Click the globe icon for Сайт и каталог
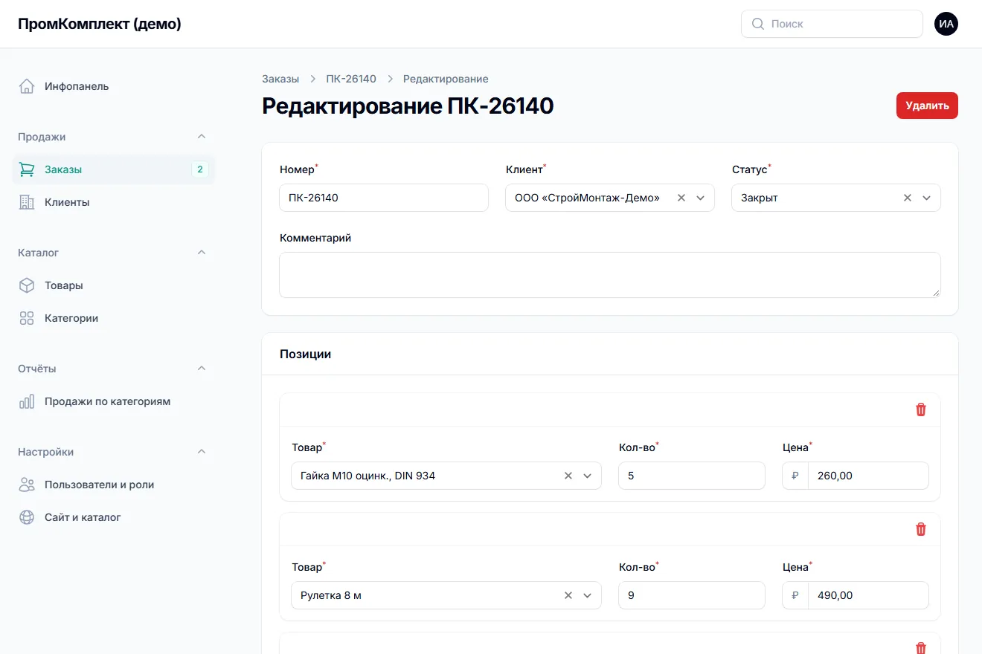Image resolution: width=982 pixels, height=654 pixels. [27, 517]
